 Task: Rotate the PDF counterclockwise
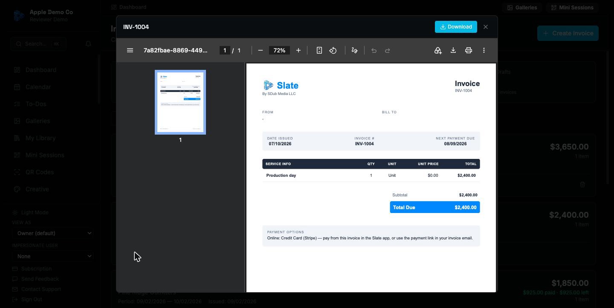coord(333,50)
